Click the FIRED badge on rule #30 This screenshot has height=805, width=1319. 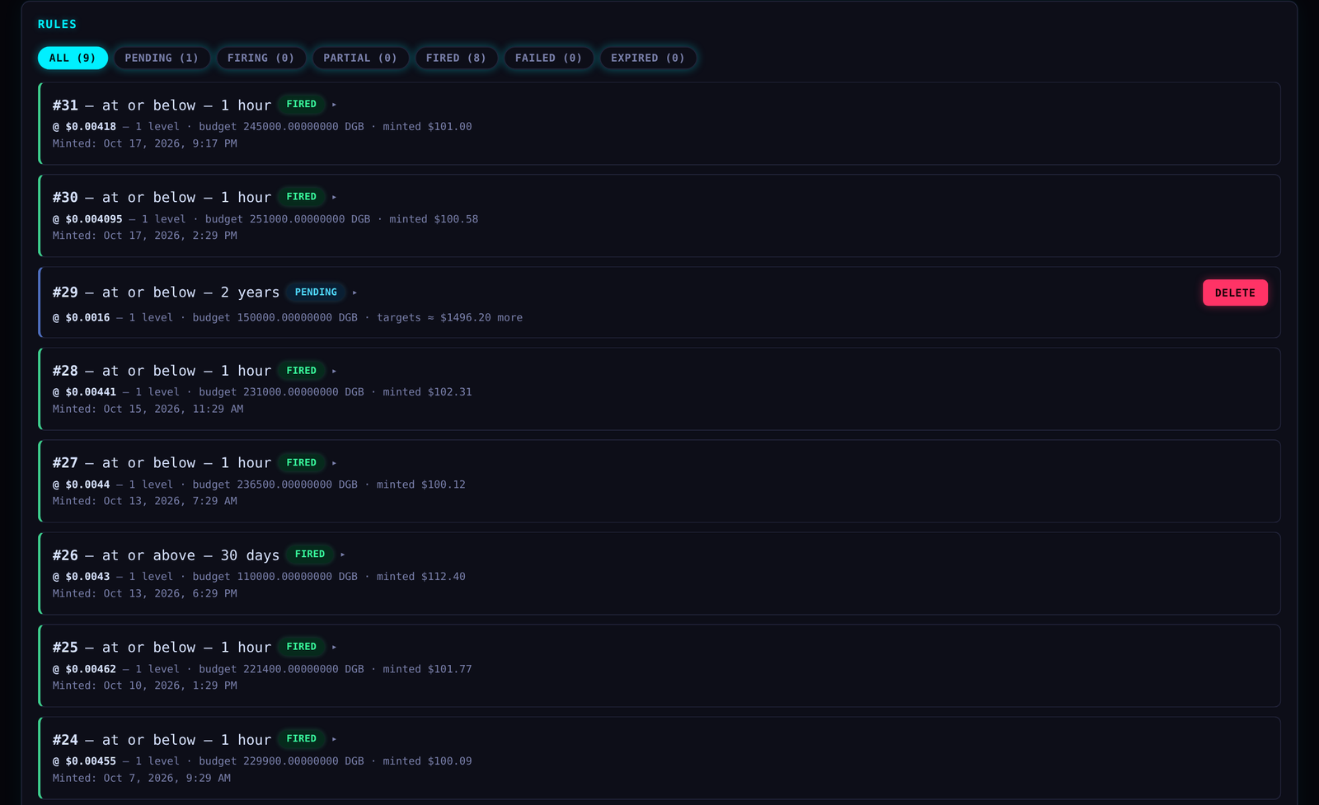(x=301, y=197)
